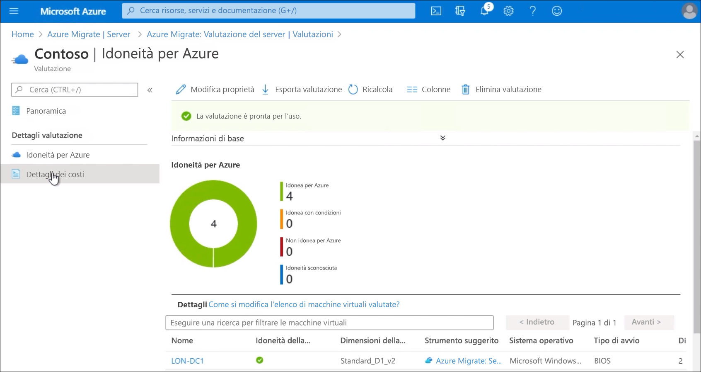Go to Azure Migrate | Server breadcrumb
The width and height of the screenshot is (701, 372).
pyautogui.click(x=89, y=34)
